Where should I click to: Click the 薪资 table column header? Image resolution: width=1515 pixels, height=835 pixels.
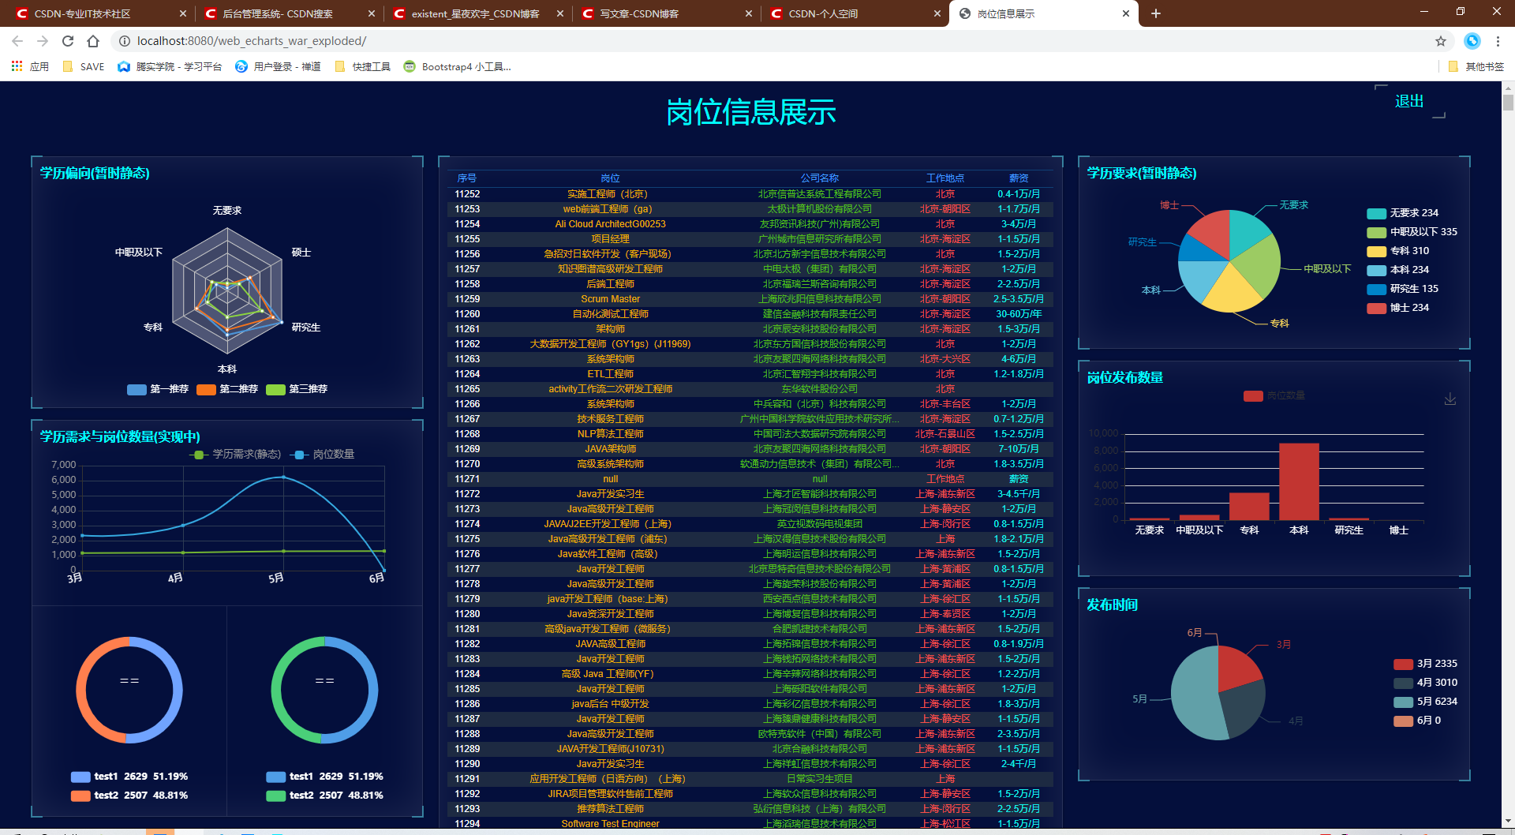(x=1019, y=178)
